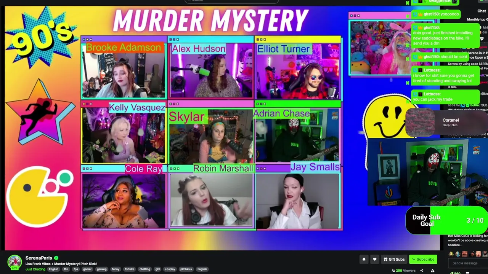
Task: Click the heart follow icon
Action: tap(375, 259)
